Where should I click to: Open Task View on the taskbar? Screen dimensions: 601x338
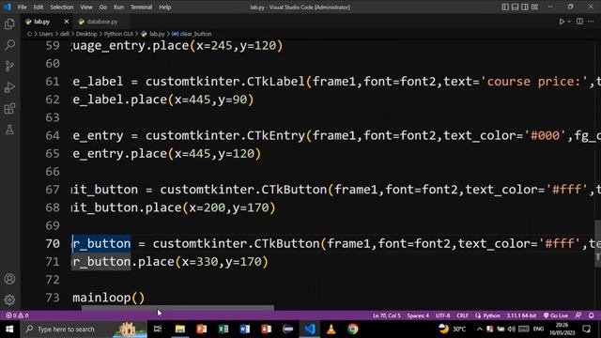[158, 330]
